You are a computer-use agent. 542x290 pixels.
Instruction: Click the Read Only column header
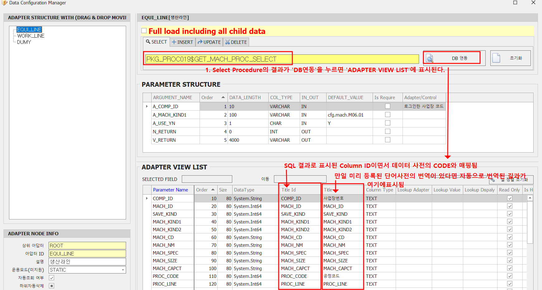tap(509, 190)
